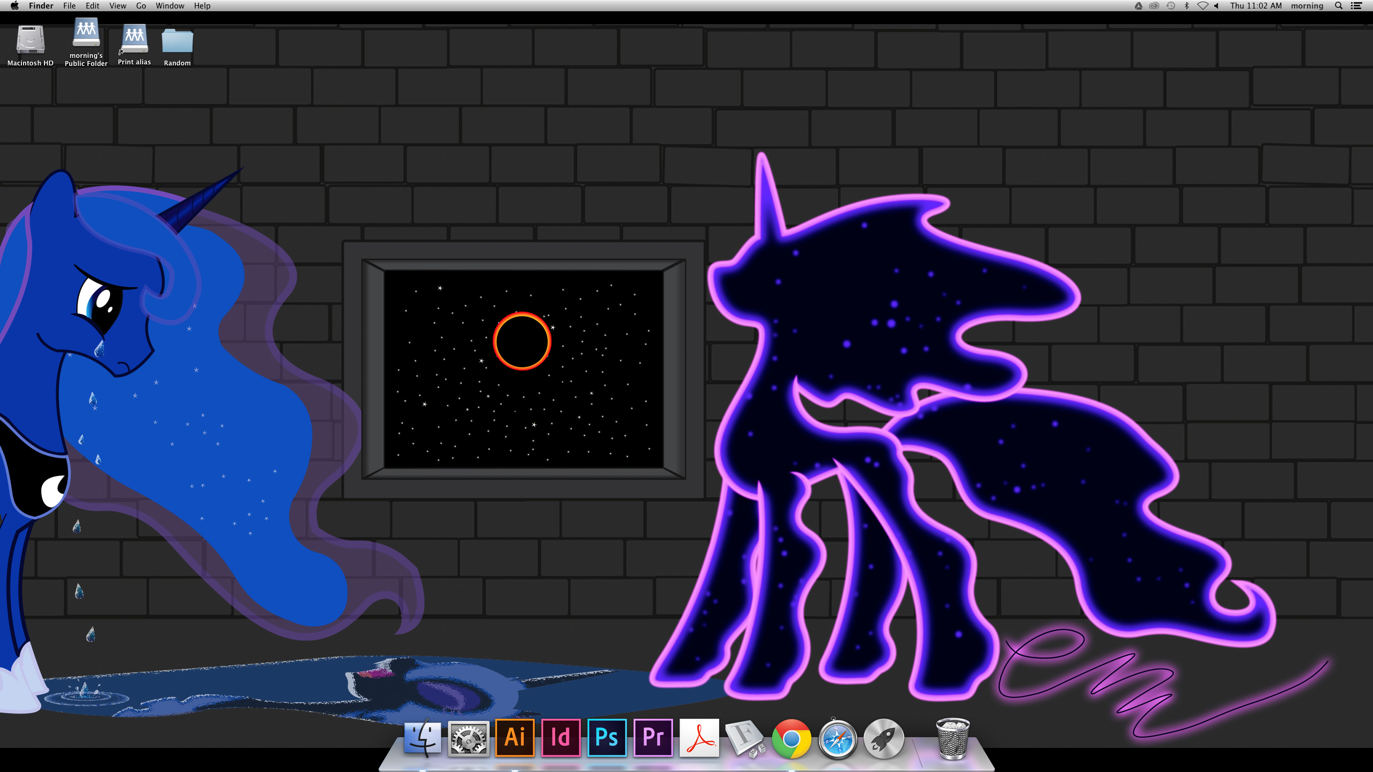Launch Google Chrome from the dock

tap(792, 738)
